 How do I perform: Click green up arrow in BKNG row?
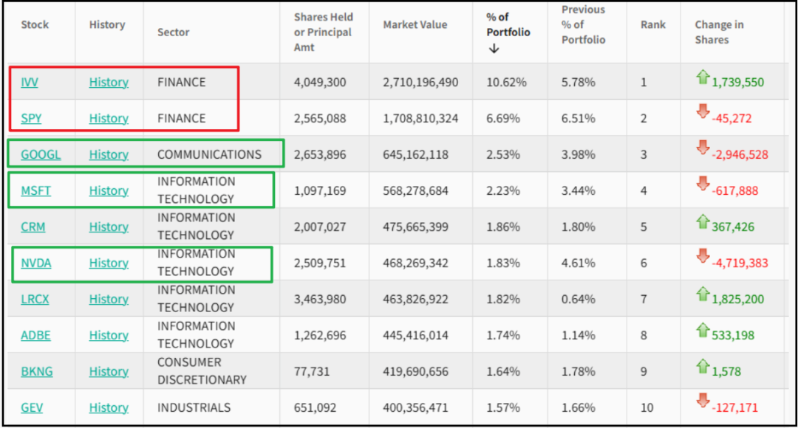point(703,366)
